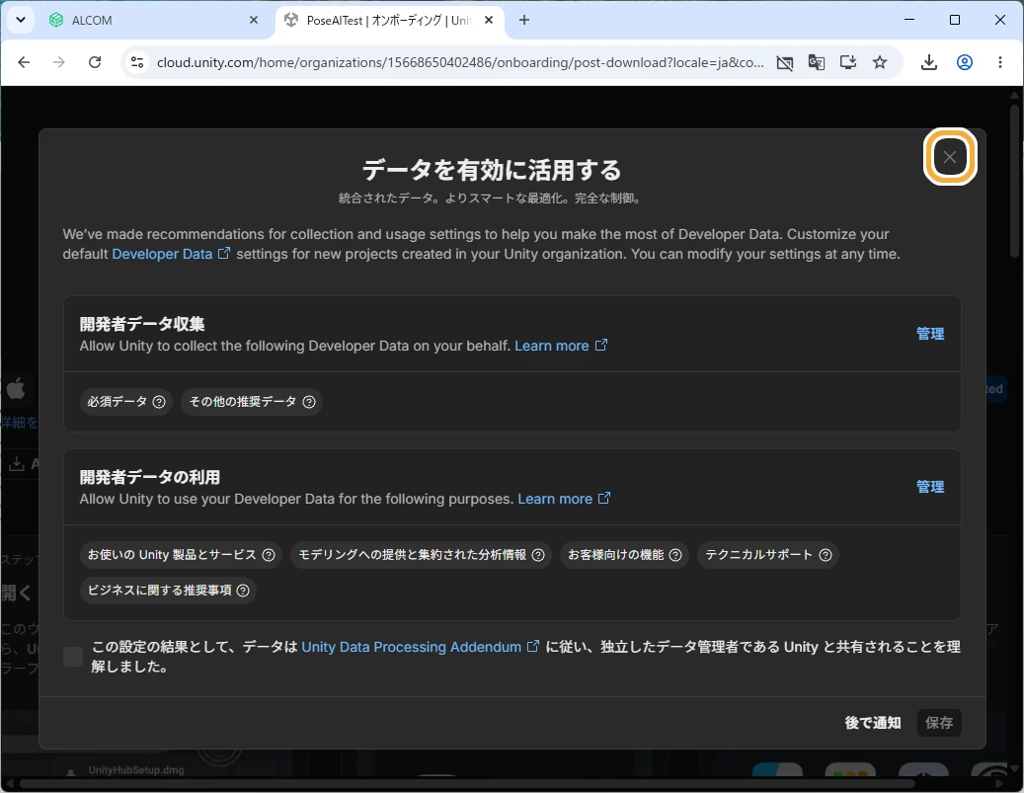The height and width of the screenshot is (793, 1024).
Task: Open the Chrome three-dot menu
Action: 1000,62
